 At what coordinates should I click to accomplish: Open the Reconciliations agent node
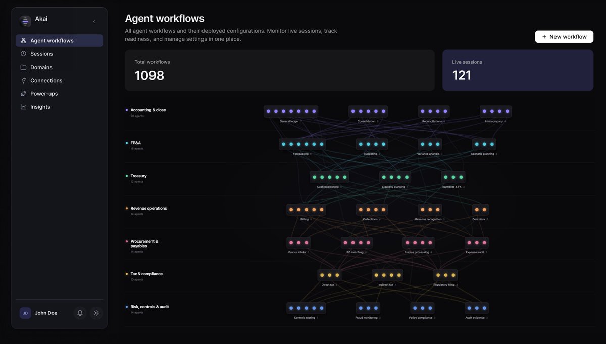coord(434,111)
